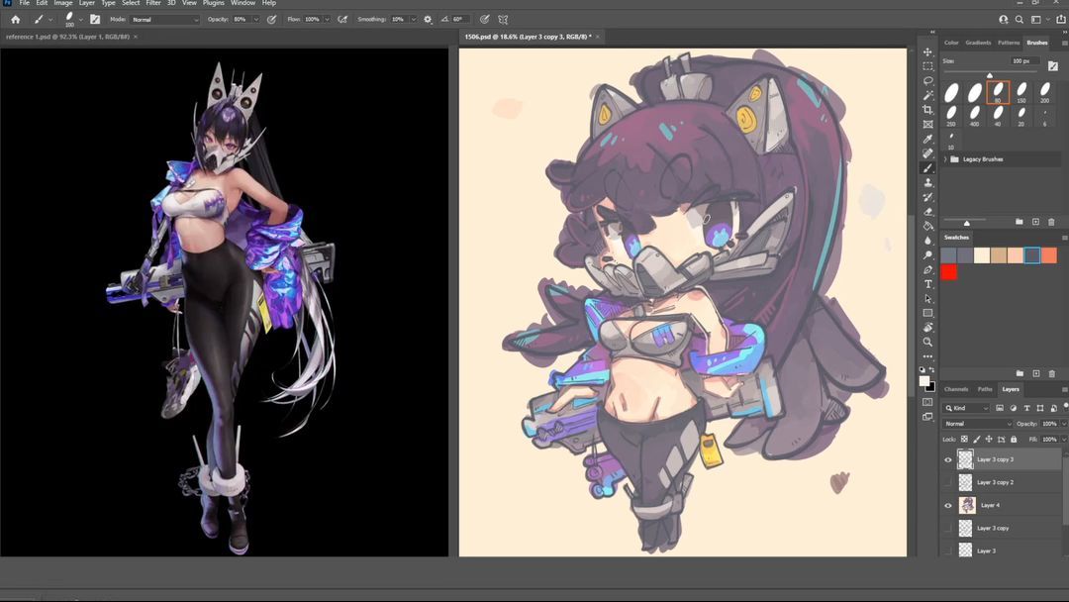Select the Path Selection tool
Screen dimensions: 1069x602
(927, 299)
